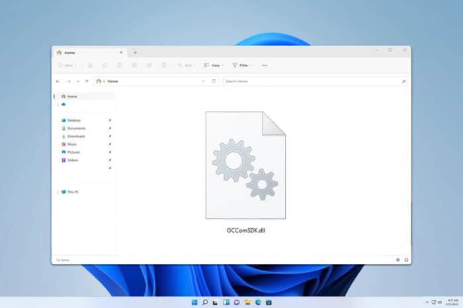Click the Cut icon in the toolbar

91,65
